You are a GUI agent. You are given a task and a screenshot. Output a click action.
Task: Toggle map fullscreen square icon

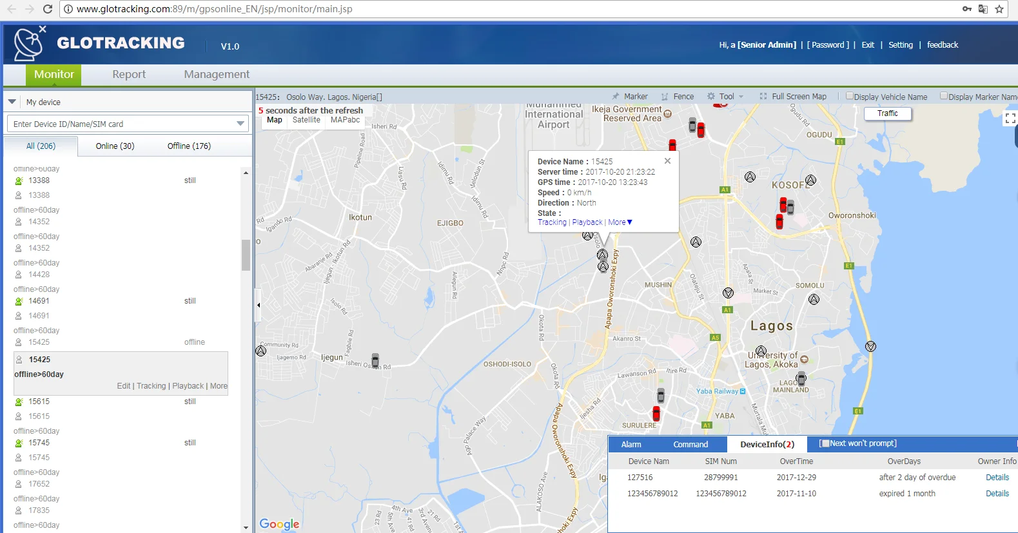[1010, 118]
